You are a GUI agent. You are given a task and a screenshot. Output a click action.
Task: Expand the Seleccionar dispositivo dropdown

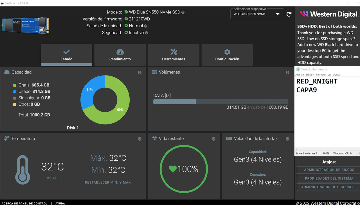[x=257, y=14]
